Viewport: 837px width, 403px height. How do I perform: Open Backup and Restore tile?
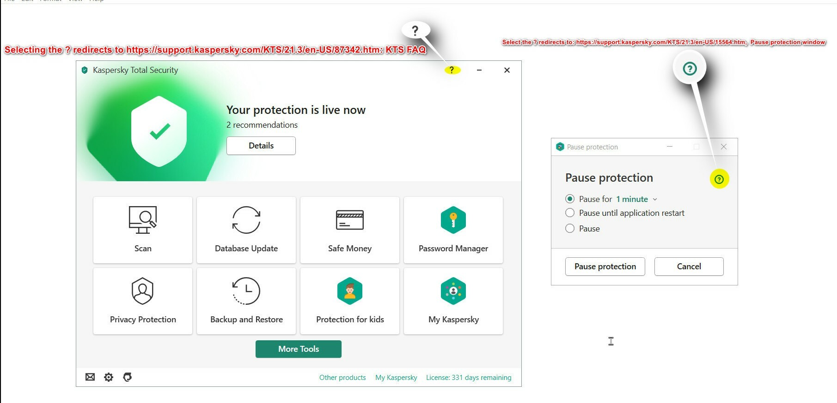pos(246,301)
